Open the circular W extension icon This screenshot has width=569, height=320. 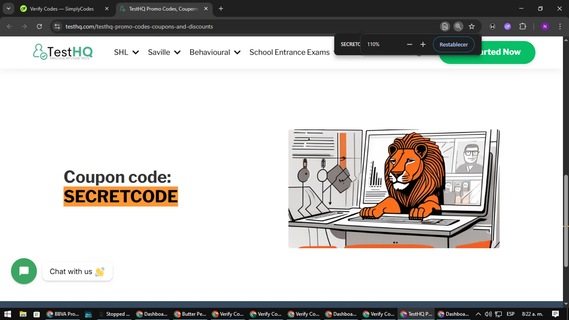(492, 27)
